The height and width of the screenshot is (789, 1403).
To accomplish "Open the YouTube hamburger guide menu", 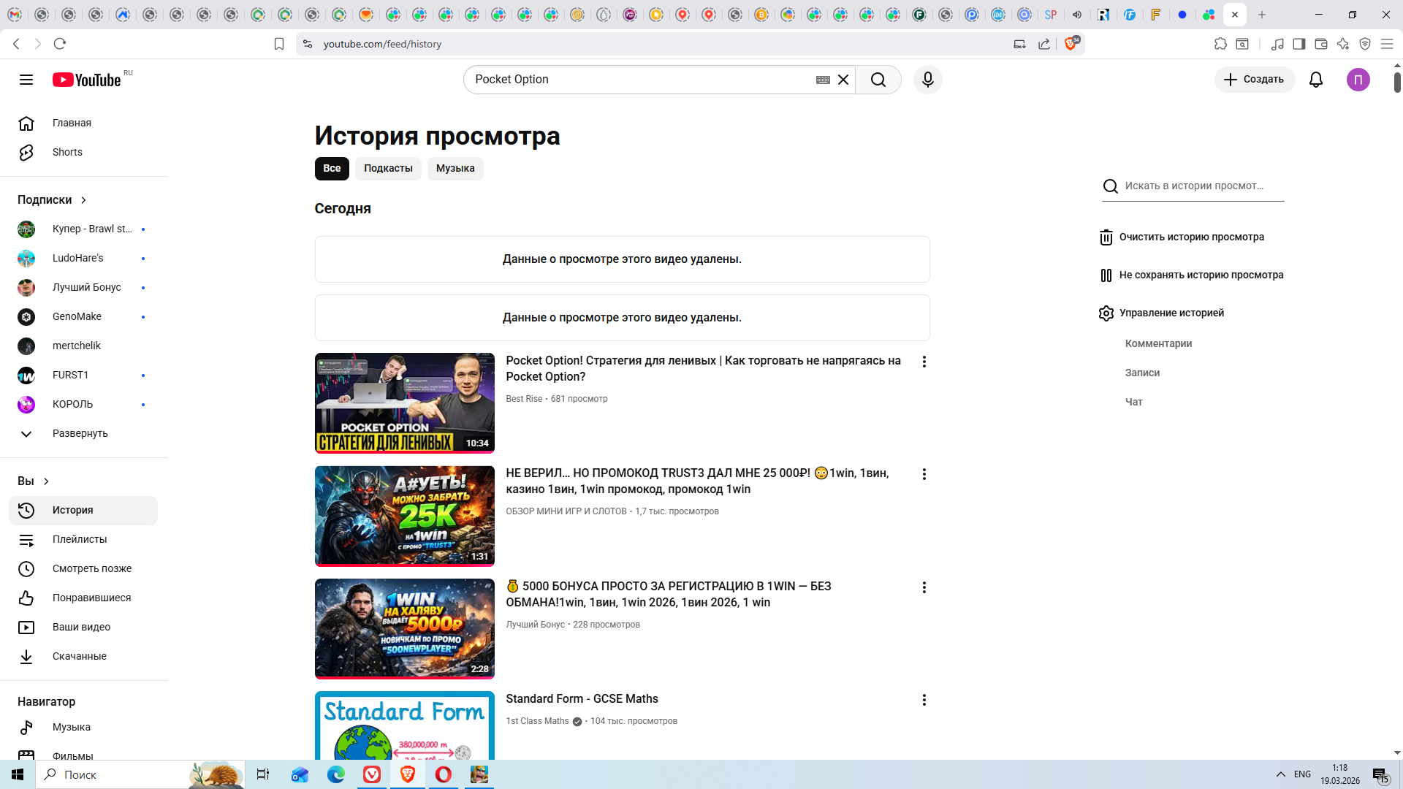I will coord(26,80).
